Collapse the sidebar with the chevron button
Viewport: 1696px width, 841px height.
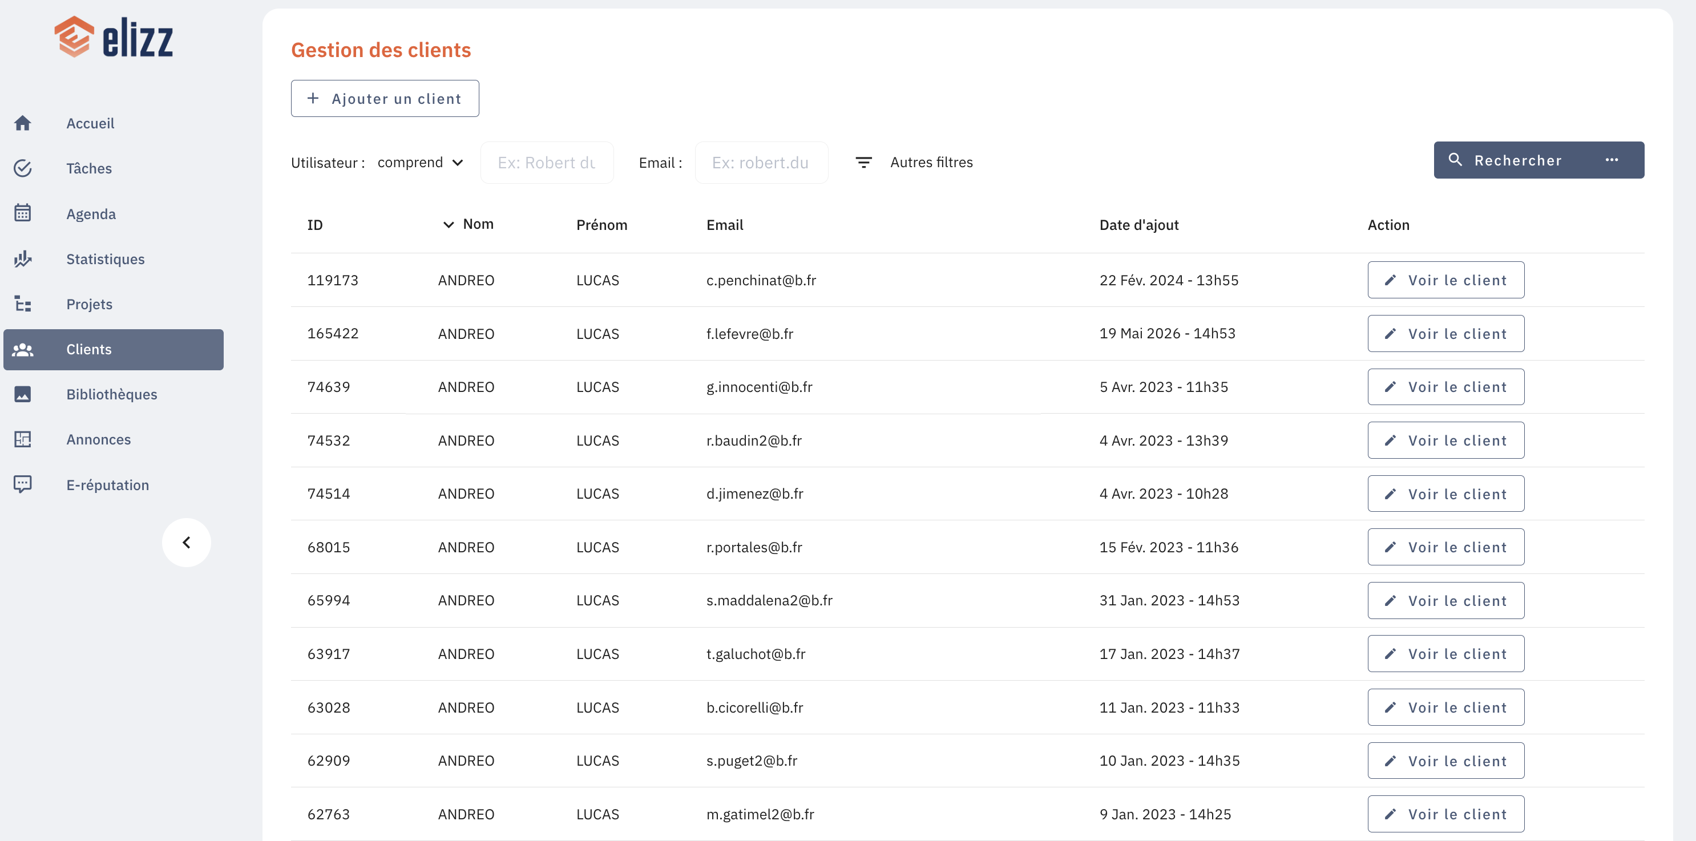(x=187, y=542)
